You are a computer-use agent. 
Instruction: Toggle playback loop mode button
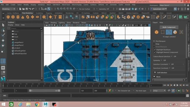click(x=169, y=91)
